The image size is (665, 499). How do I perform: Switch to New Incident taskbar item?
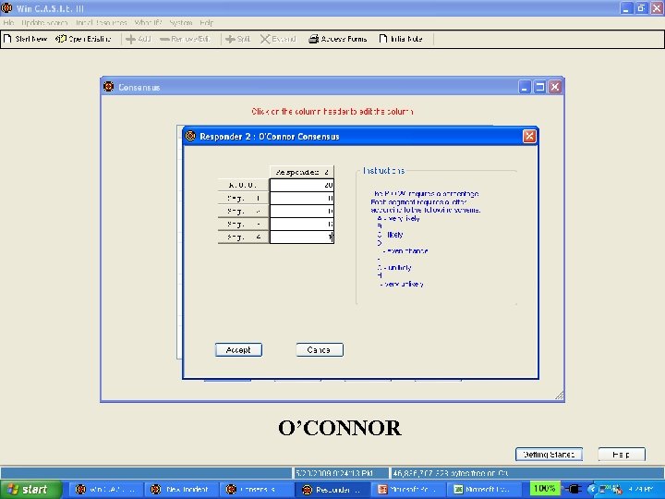click(181, 490)
